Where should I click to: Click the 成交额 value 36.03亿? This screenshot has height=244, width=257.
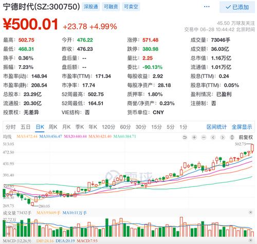[220, 49]
